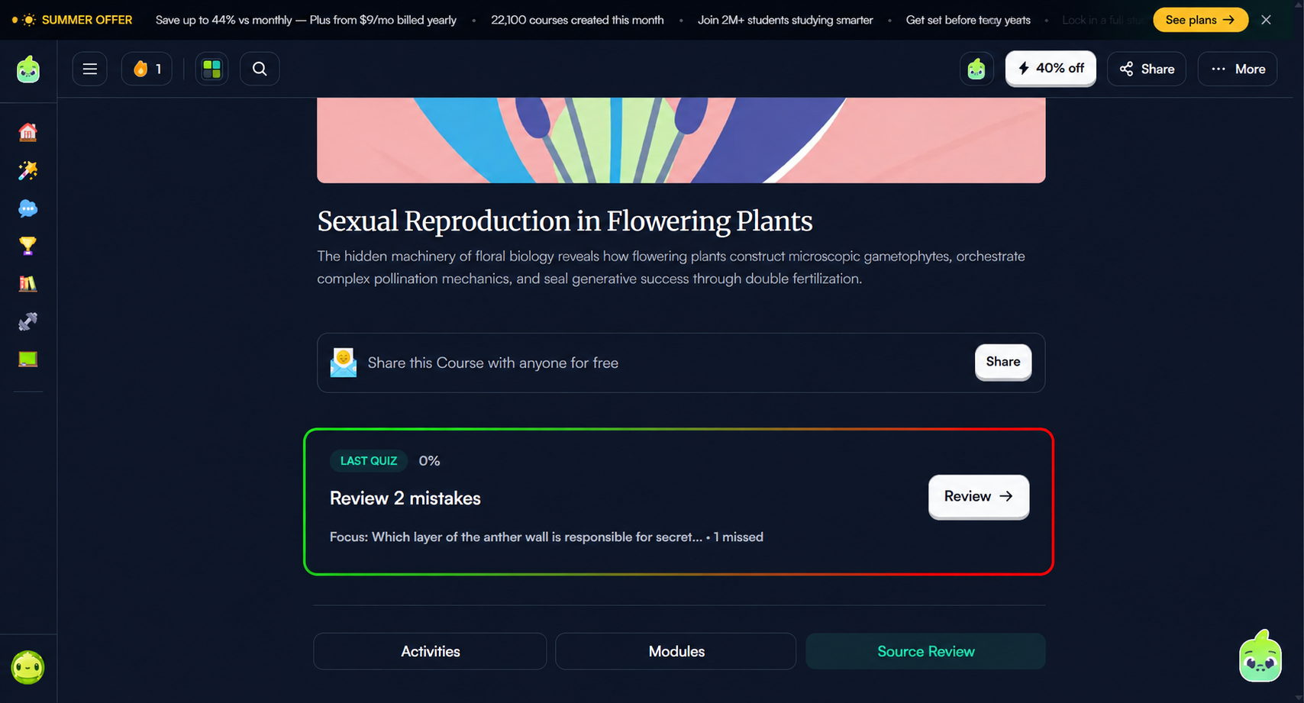Click the course banner illustration

(681, 140)
